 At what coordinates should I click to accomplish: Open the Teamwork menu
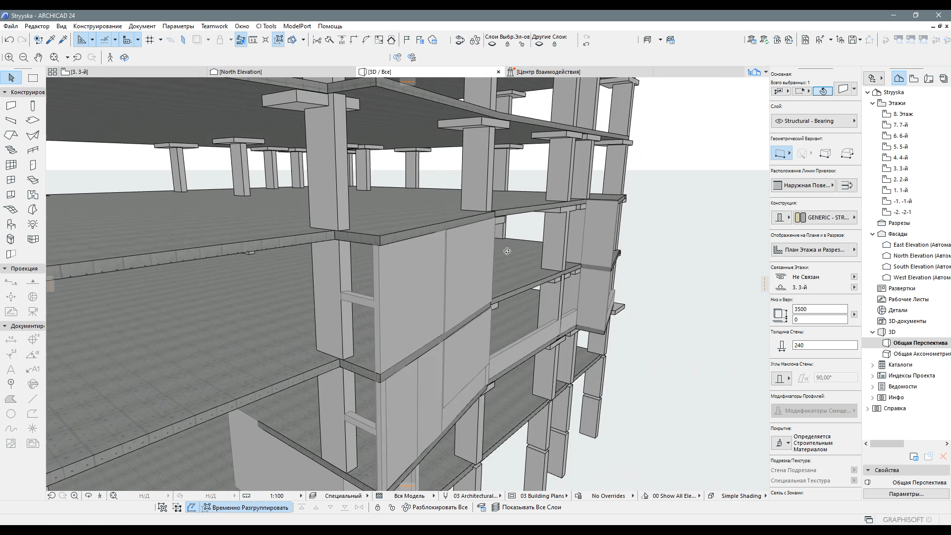tap(214, 26)
